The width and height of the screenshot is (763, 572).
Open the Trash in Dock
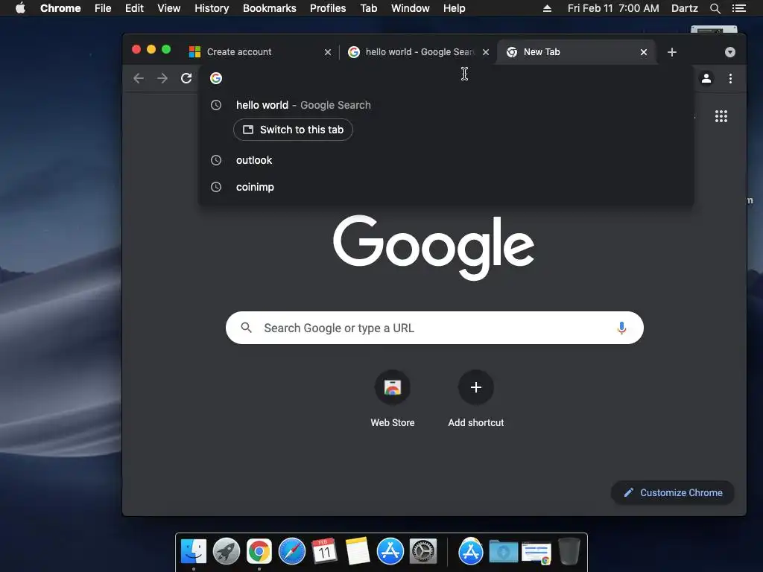pos(569,552)
